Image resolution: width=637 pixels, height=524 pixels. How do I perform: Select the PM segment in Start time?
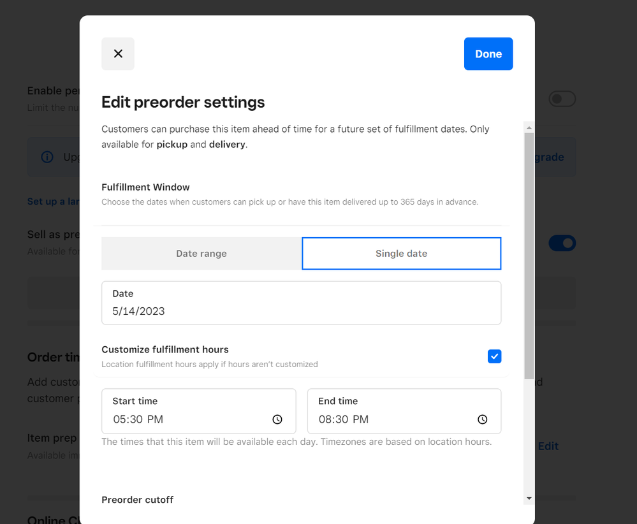(x=155, y=419)
